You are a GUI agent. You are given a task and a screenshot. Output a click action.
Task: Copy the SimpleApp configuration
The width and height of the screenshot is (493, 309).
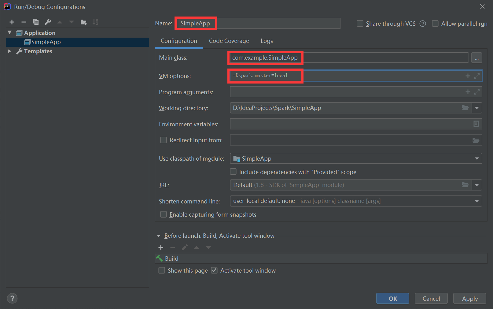pos(35,22)
